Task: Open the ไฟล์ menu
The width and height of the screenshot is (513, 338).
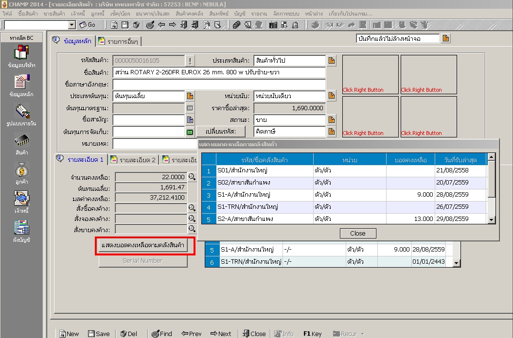Action: pyautogui.click(x=7, y=14)
